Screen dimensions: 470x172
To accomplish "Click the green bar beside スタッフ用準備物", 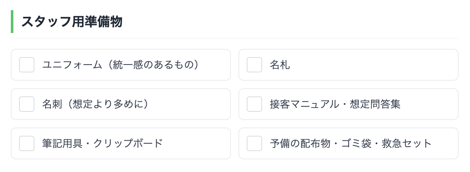I will point(12,22).
